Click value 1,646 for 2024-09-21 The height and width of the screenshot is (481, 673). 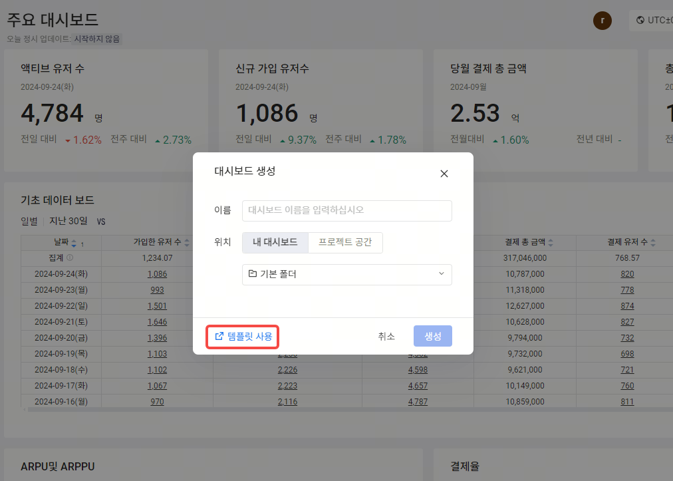click(x=157, y=322)
